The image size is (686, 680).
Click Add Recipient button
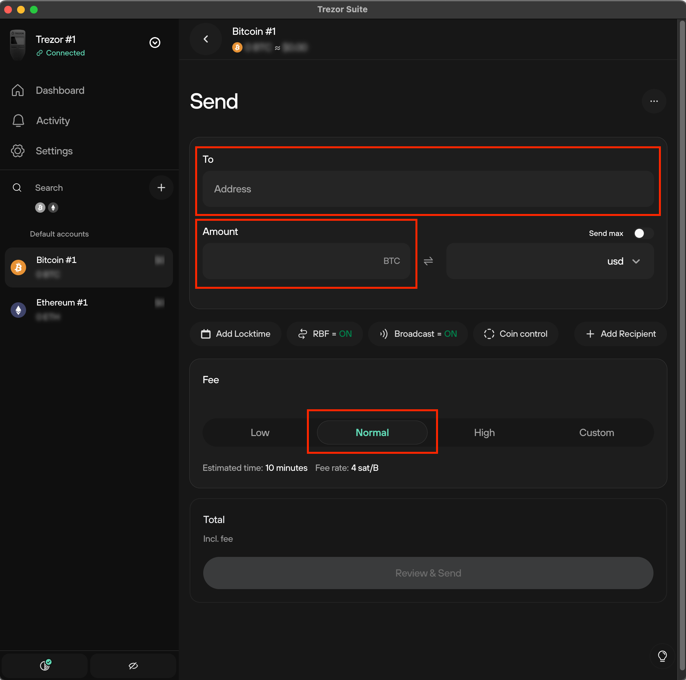(x=620, y=334)
